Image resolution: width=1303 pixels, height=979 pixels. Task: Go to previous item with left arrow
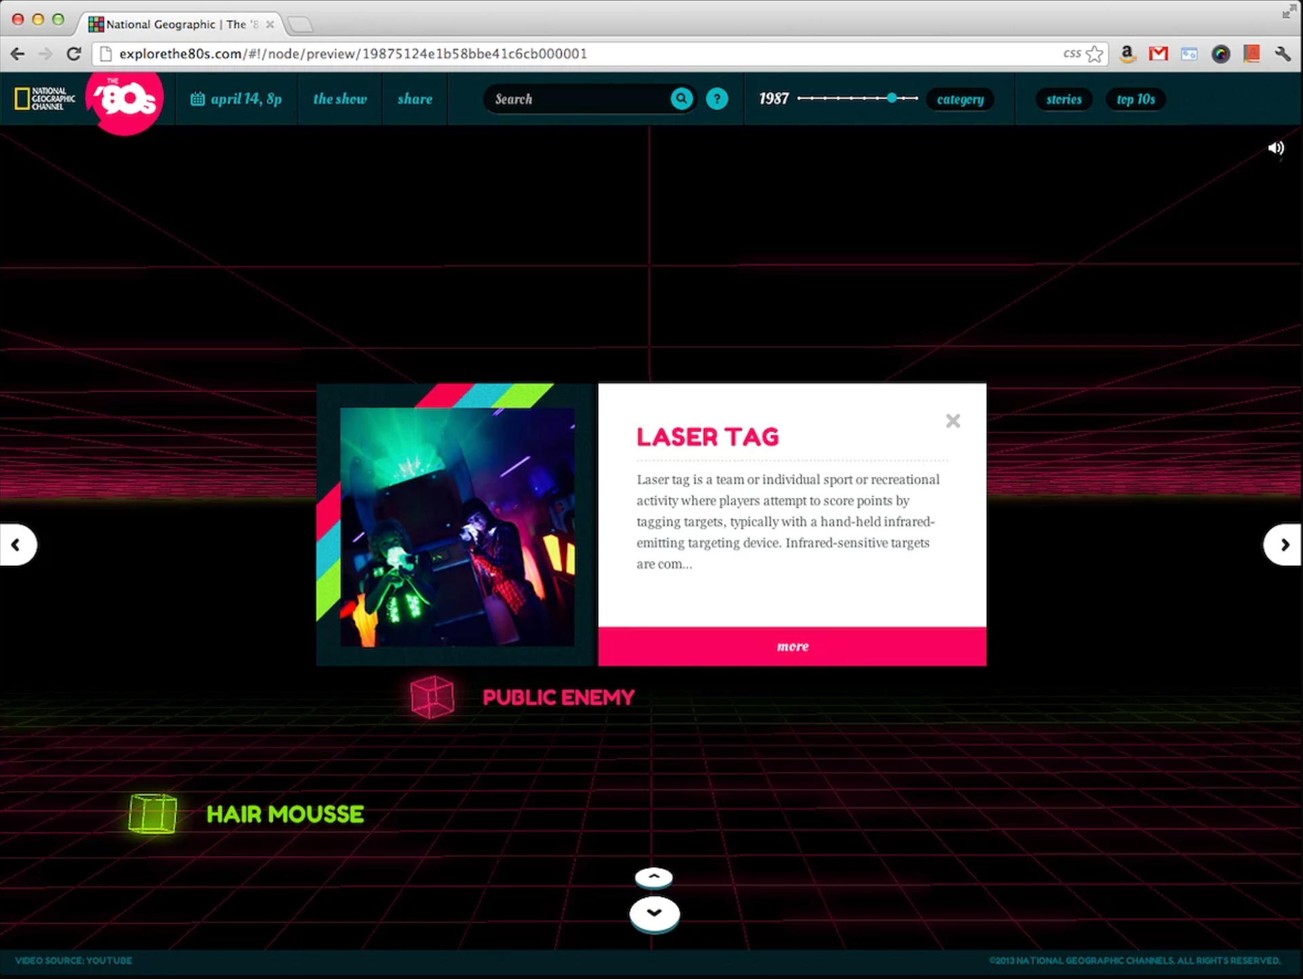tap(17, 544)
